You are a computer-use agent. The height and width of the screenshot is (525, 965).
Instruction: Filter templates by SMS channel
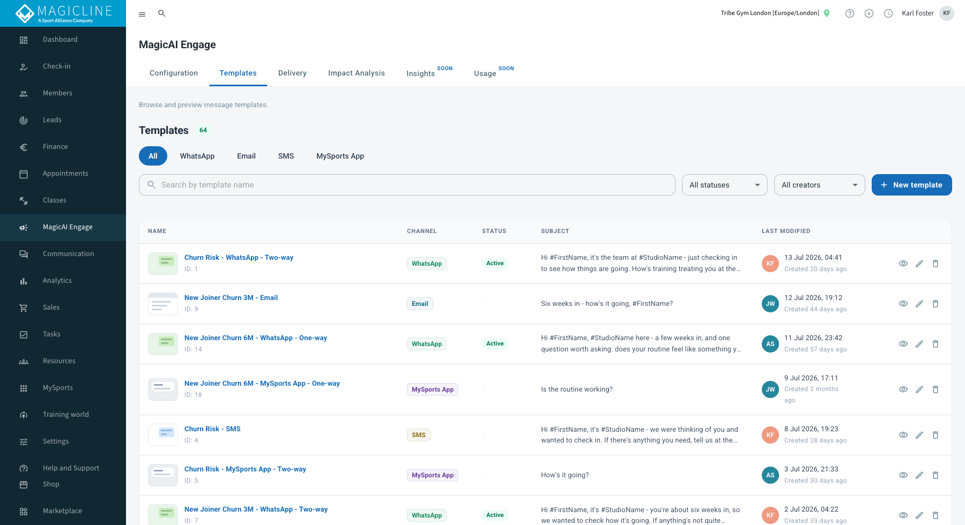(x=286, y=156)
